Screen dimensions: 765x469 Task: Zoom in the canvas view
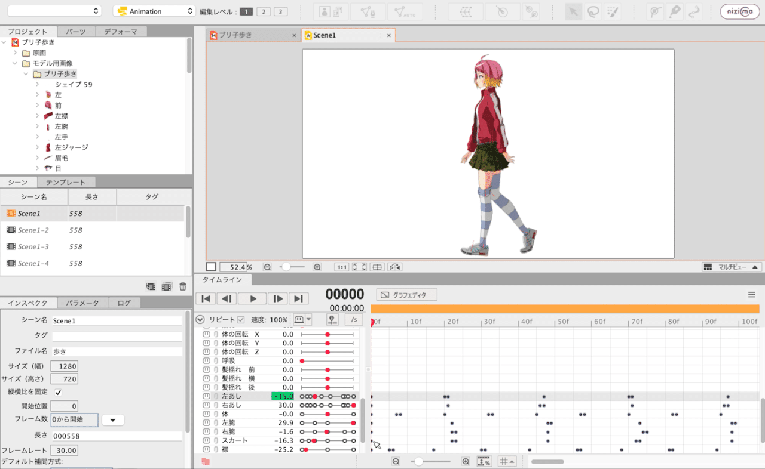[x=317, y=267]
